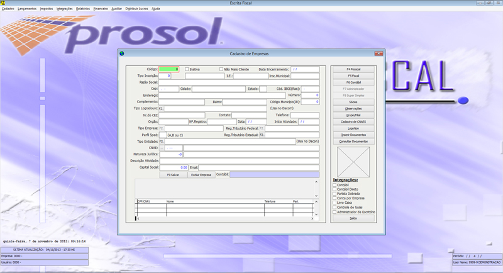This screenshot has height=273, width=503.
Task: Click the F6 Contábil button
Action: (x=353, y=82)
